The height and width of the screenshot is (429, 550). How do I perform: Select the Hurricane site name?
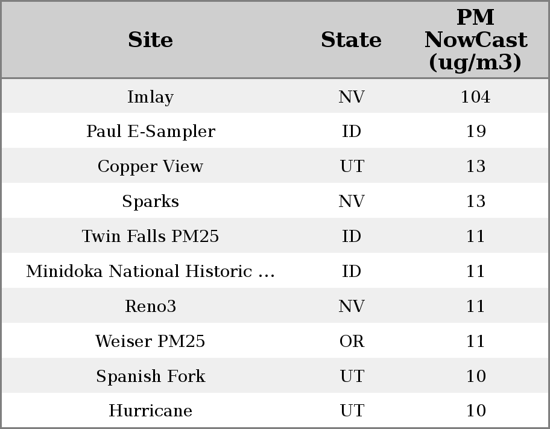(150, 411)
